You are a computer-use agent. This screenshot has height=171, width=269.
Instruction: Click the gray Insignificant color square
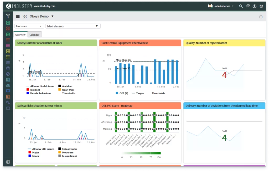[x=60, y=156]
